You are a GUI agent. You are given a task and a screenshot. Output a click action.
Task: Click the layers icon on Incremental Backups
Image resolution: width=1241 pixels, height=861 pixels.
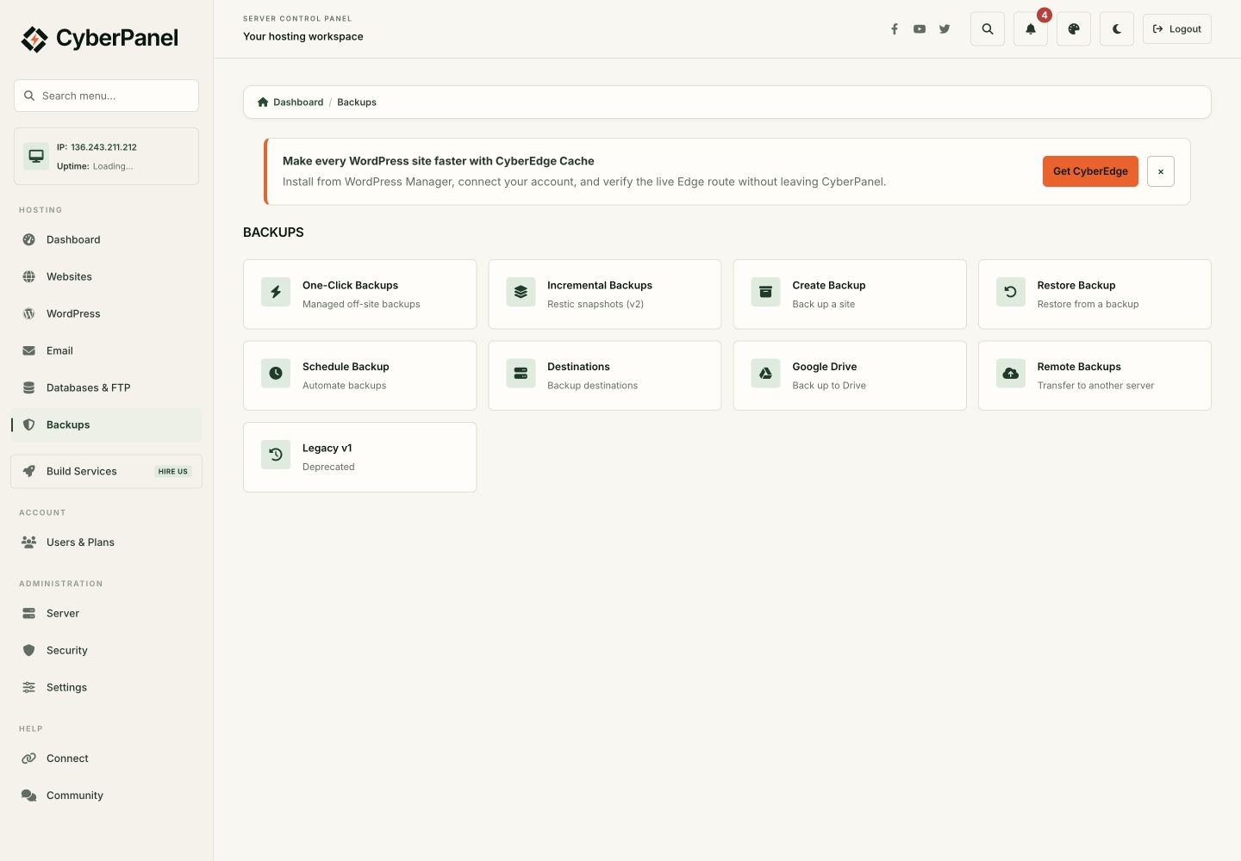(521, 292)
